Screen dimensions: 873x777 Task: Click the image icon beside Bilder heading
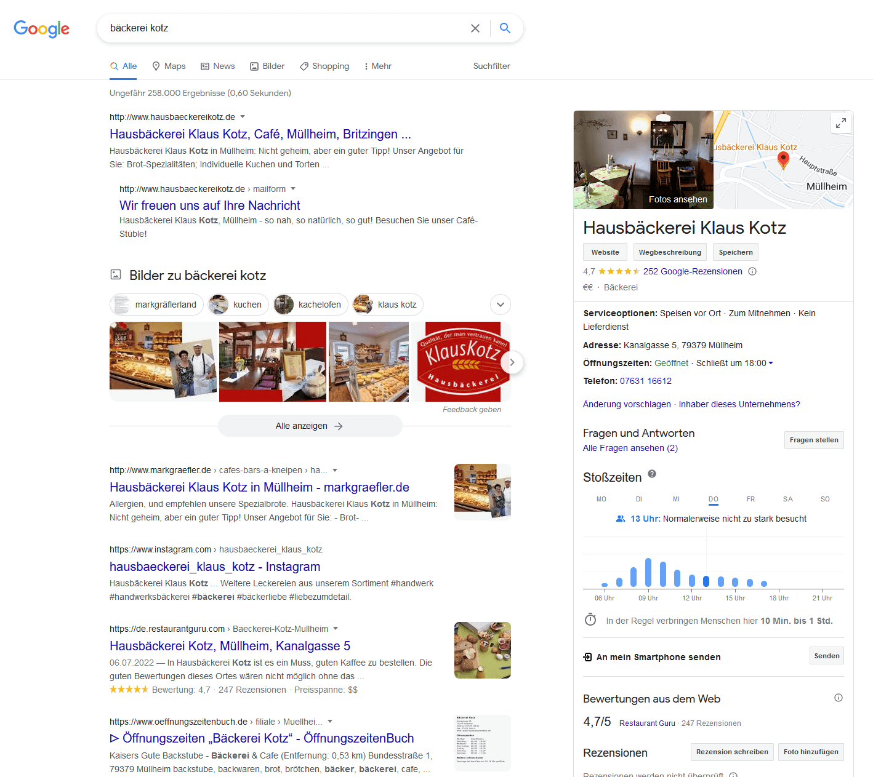click(116, 274)
